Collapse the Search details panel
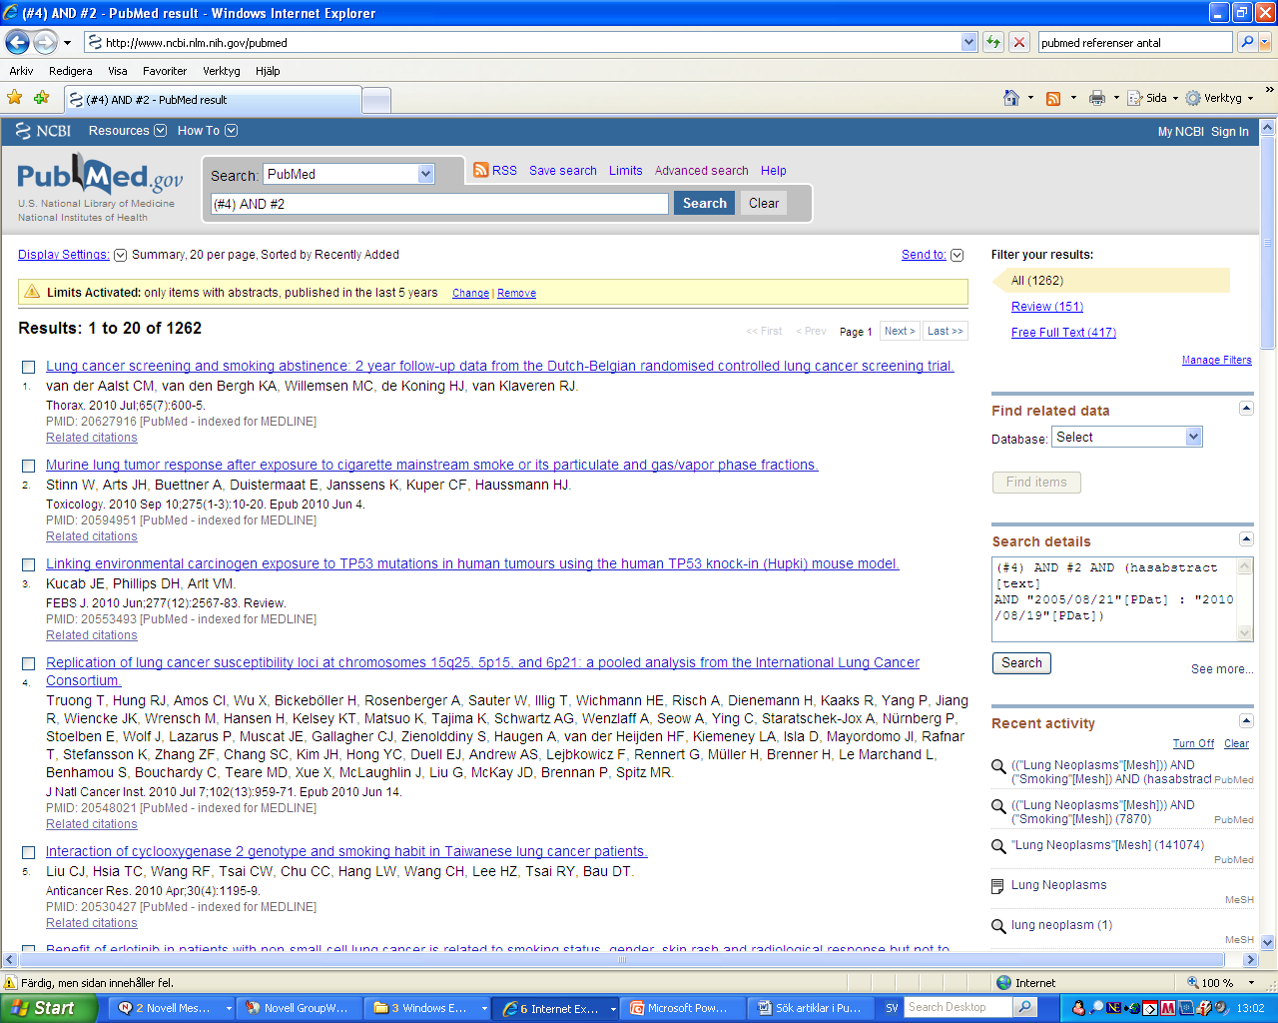The width and height of the screenshot is (1278, 1023). pyautogui.click(x=1246, y=538)
